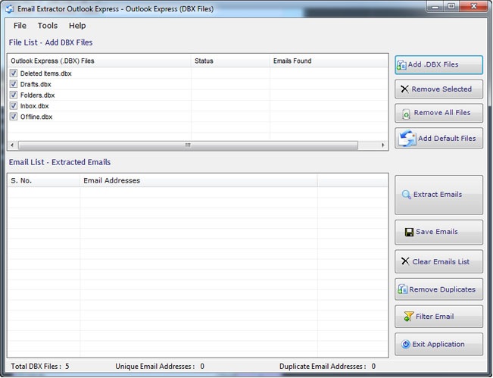Open the Help menu
493x378 pixels.
click(x=77, y=26)
